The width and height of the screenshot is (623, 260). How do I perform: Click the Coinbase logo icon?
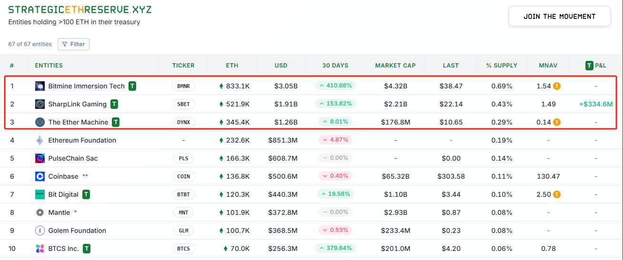click(40, 176)
